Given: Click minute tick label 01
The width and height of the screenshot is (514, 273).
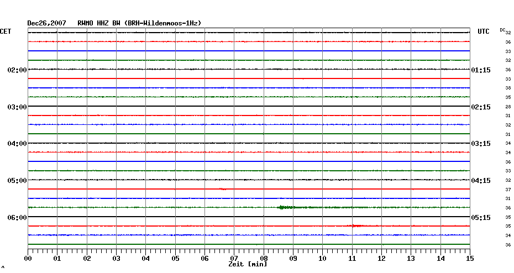Looking at the screenshot, I should (57, 259).
